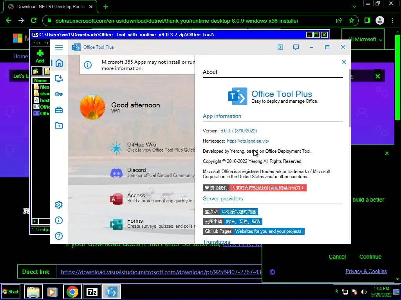Open the direct download visualstudio link
This screenshot has width=401, height=300.
(x=161, y=272)
